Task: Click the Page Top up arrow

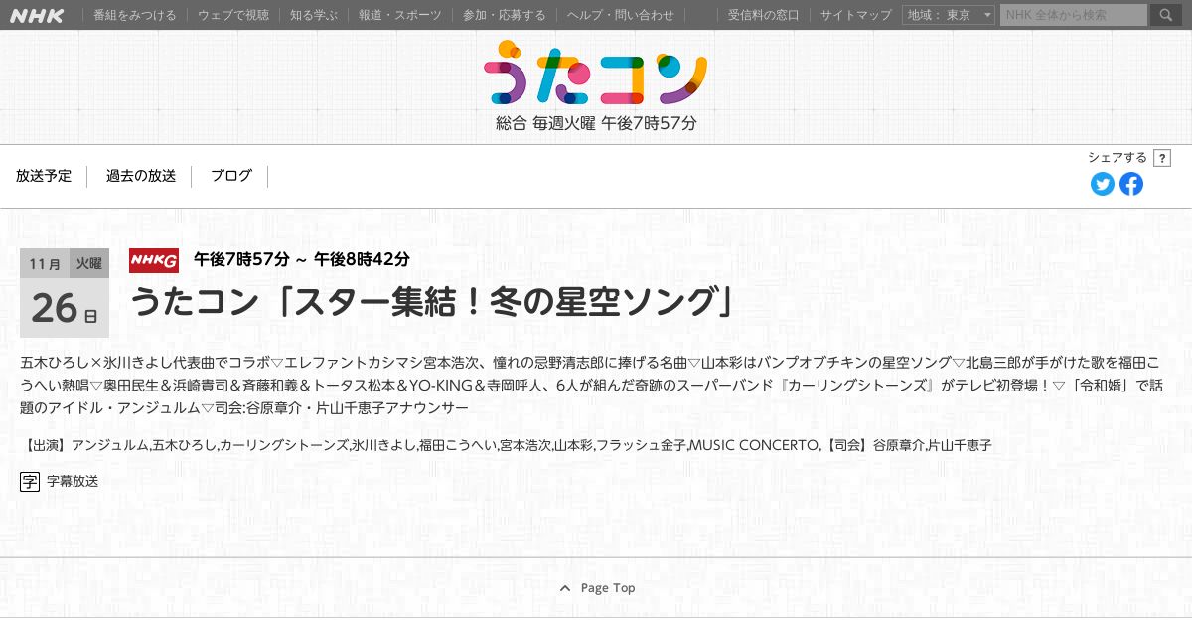Action: [565, 588]
